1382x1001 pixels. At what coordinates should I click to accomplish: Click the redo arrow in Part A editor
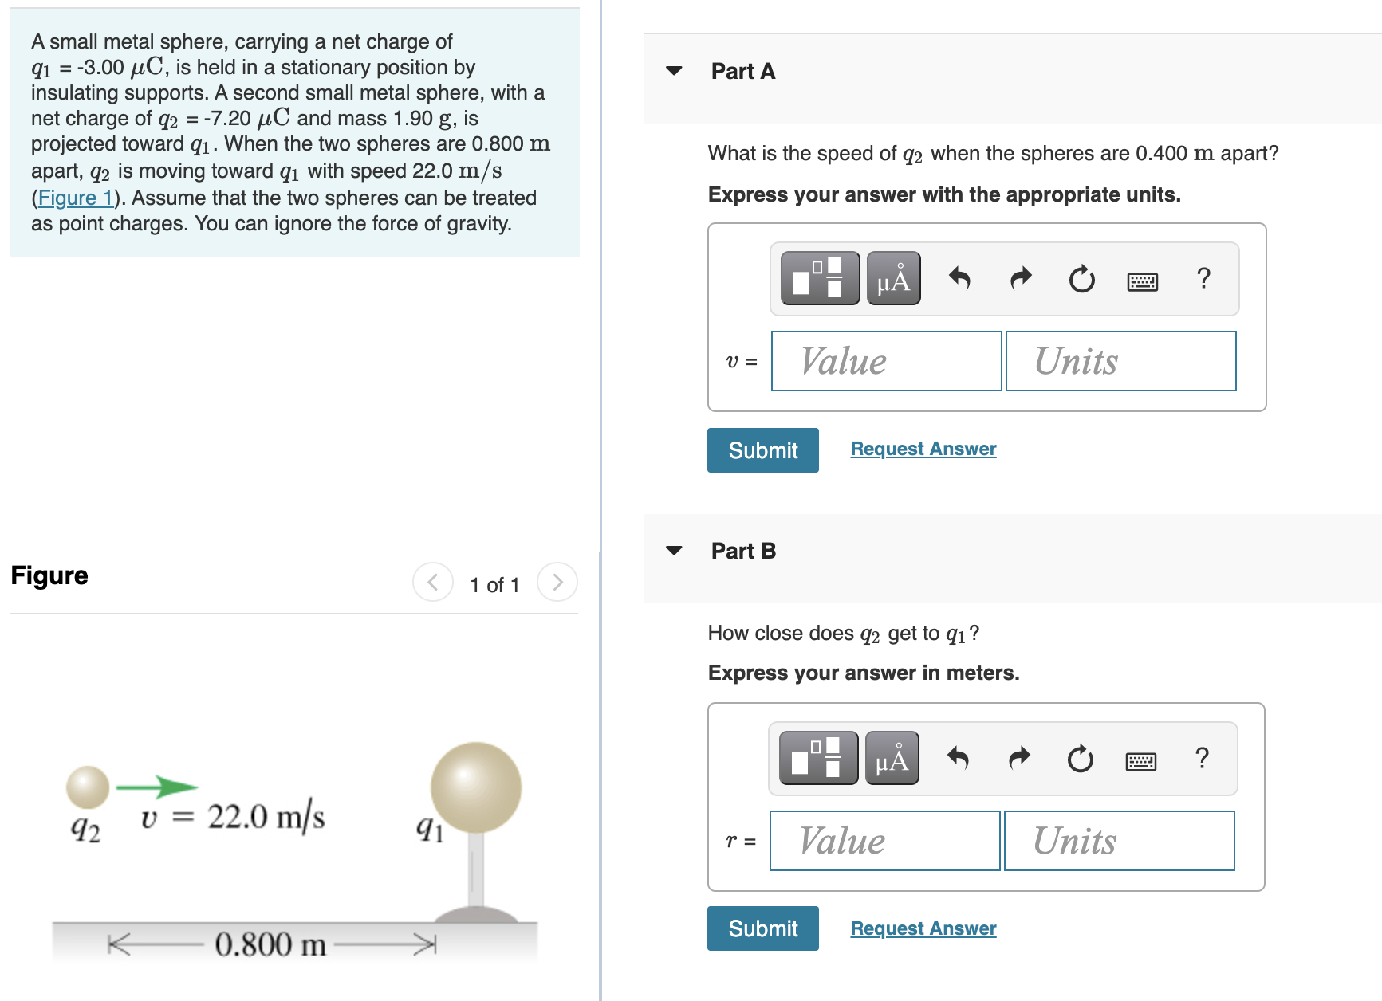pyautogui.click(x=1019, y=278)
